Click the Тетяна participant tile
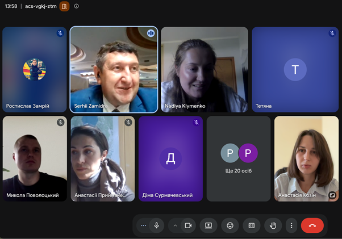 click(x=295, y=69)
